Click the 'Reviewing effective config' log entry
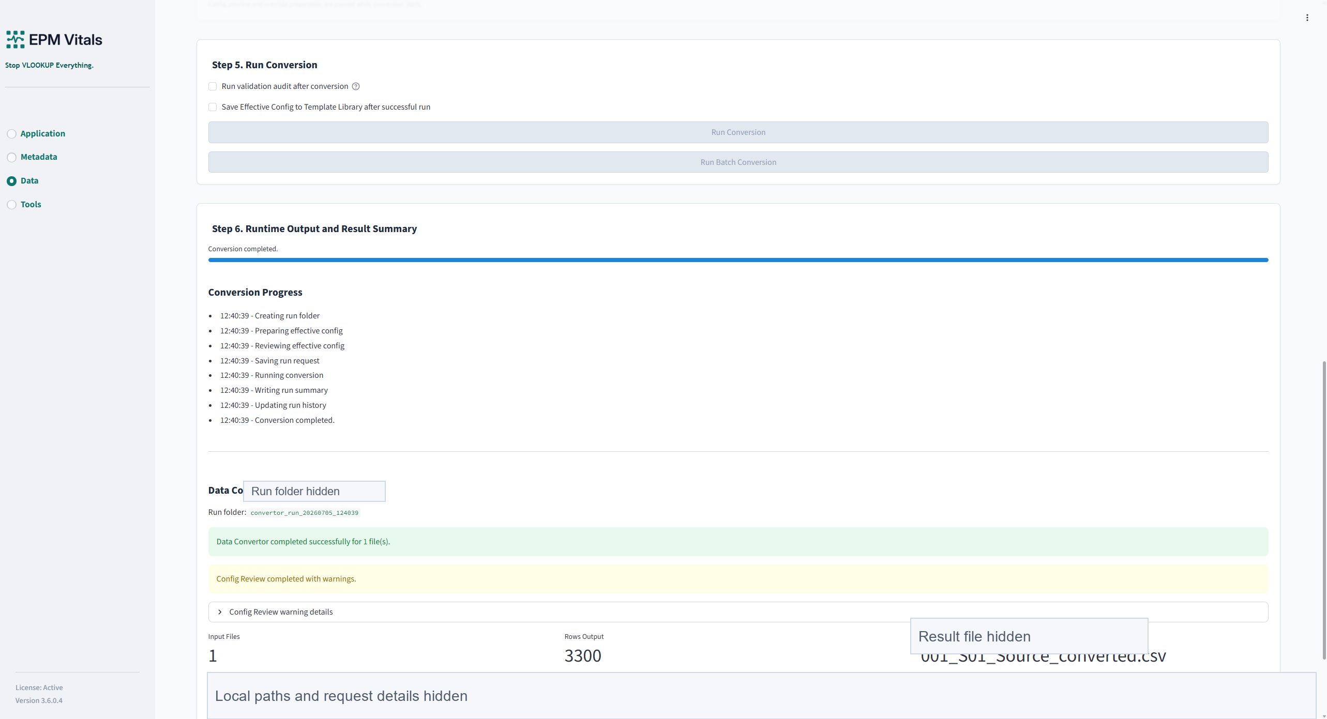This screenshot has width=1327, height=719. pyautogui.click(x=282, y=346)
